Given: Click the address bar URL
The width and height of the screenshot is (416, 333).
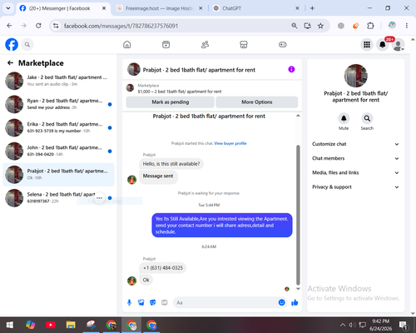Looking at the screenshot, I should (x=121, y=26).
